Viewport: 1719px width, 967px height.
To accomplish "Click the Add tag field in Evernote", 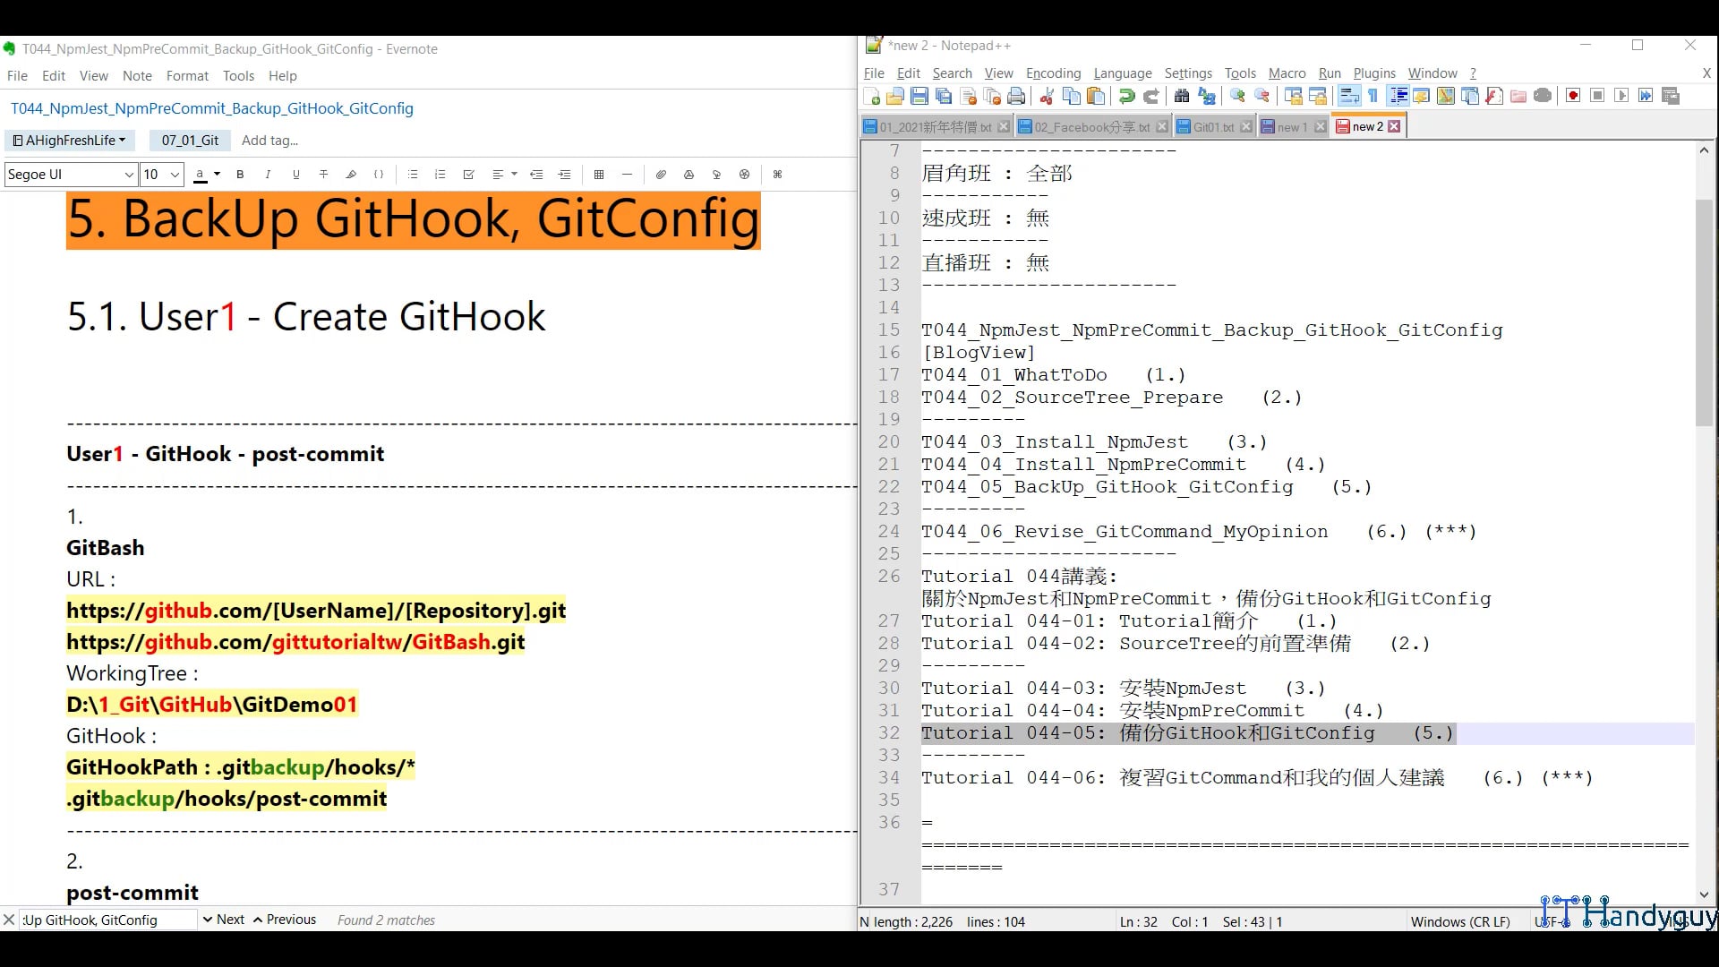I will (269, 141).
